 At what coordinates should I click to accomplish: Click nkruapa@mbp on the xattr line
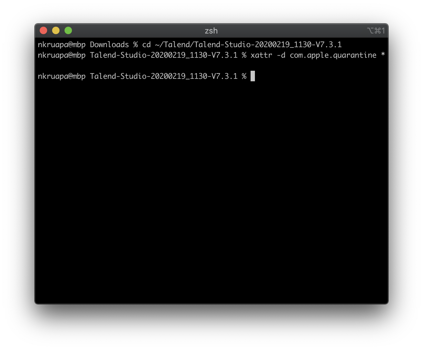pyautogui.click(x=62, y=55)
